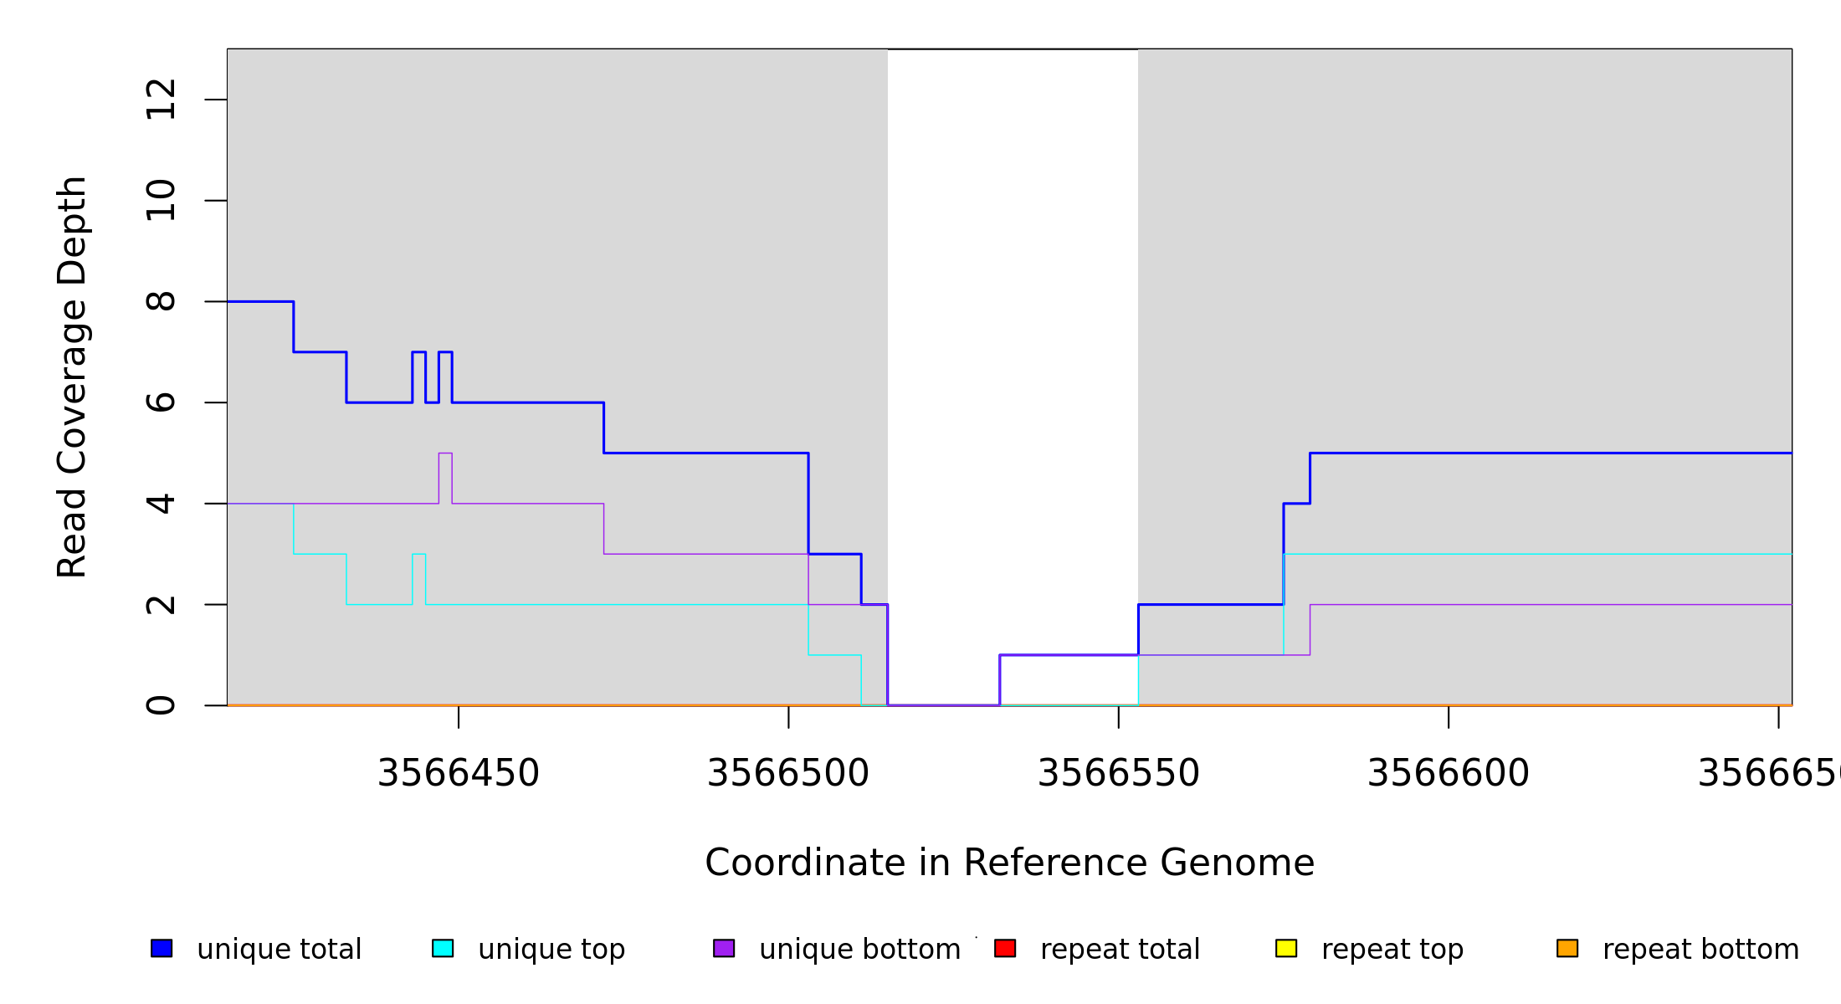Click the y-axis tick label 0
The height and width of the screenshot is (1004, 1841).
[161, 705]
